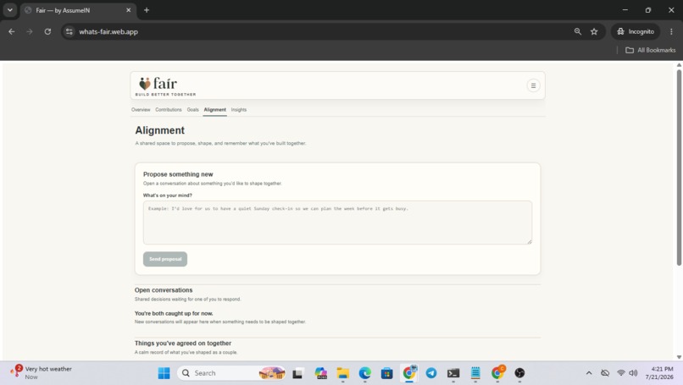
Task: Open the Windows Start menu
Action: click(x=164, y=373)
